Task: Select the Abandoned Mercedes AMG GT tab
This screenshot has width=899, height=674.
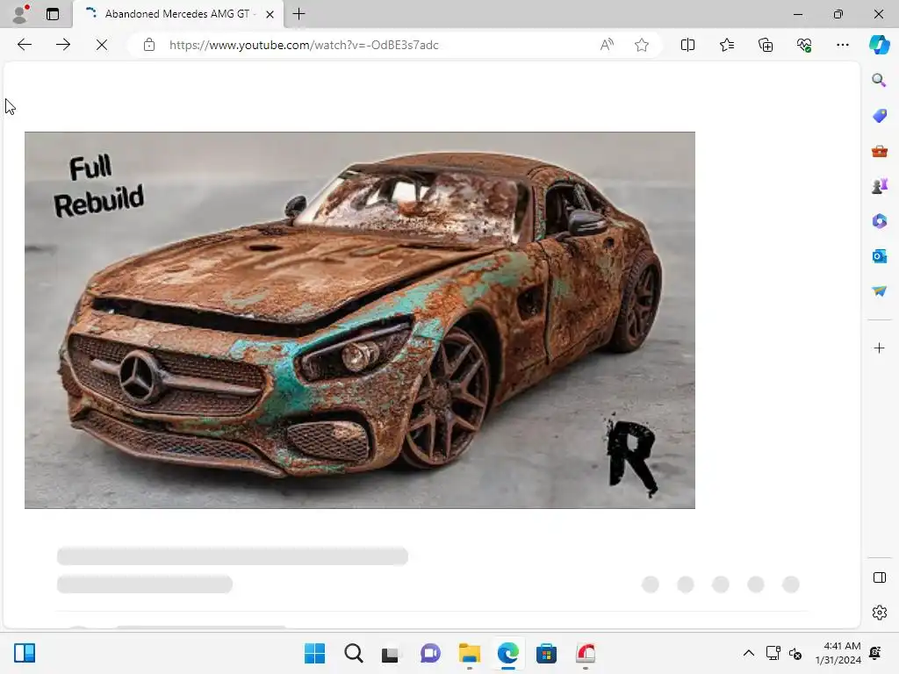Action: click(177, 14)
